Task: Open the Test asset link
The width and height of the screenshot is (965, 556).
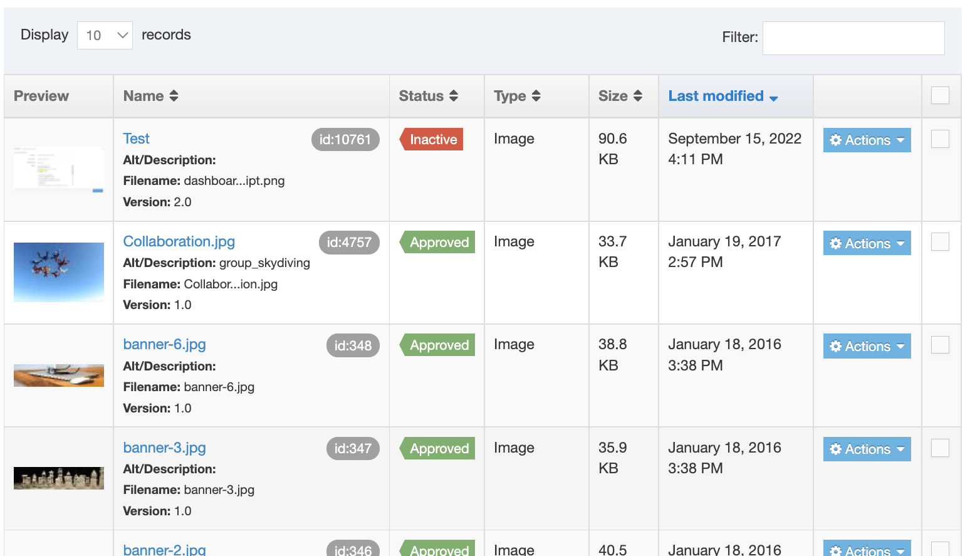Action: click(136, 139)
